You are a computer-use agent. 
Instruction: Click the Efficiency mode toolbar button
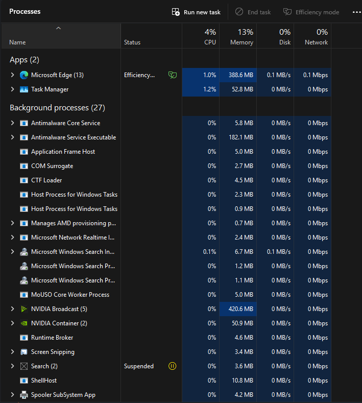point(311,12)
